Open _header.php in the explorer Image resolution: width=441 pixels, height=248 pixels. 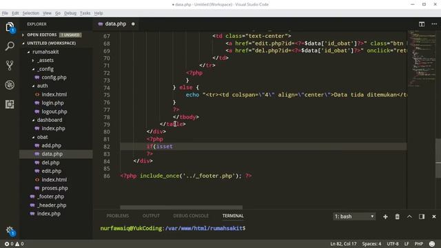pyautogui.click(x=52, y=205)
